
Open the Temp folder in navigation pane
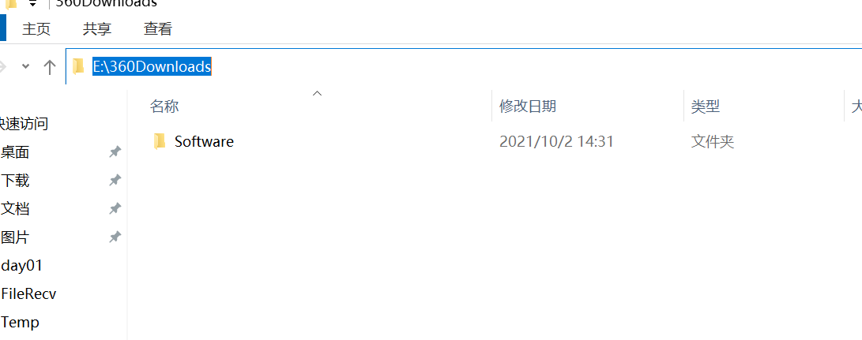[x=21, y=322]
